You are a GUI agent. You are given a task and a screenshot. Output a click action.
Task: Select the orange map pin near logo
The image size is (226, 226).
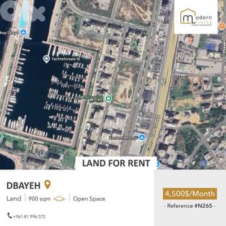[x=222, y=26]
